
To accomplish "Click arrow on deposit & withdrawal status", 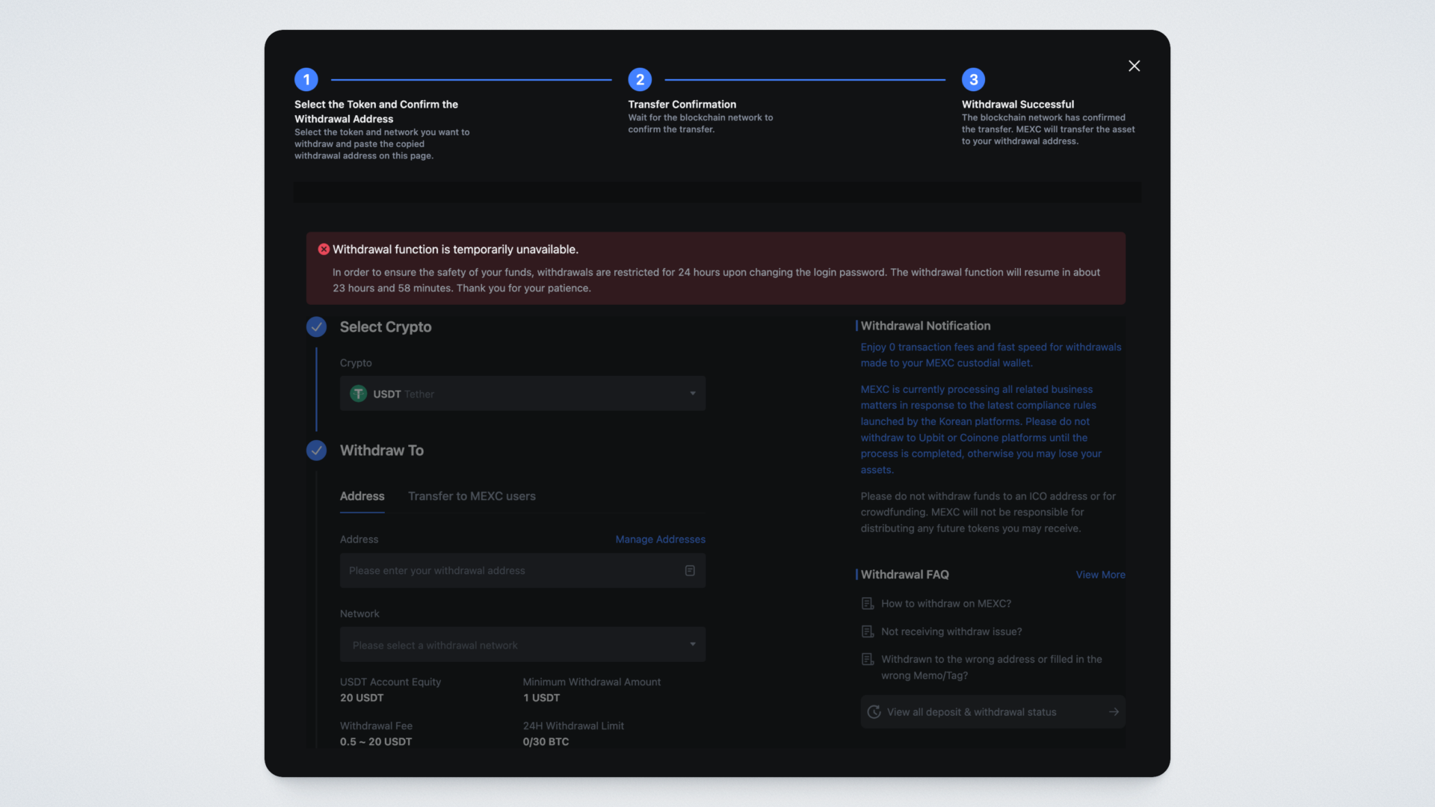I will click(x=1114, y=712).
